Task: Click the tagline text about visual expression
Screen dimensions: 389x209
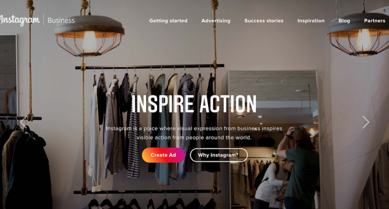Action: (194, 133)
